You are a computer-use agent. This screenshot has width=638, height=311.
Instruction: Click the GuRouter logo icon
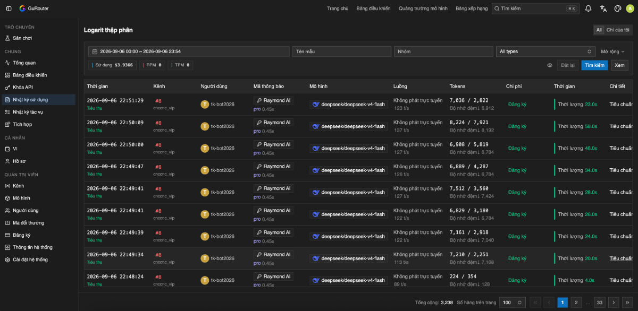pos(22,8)
